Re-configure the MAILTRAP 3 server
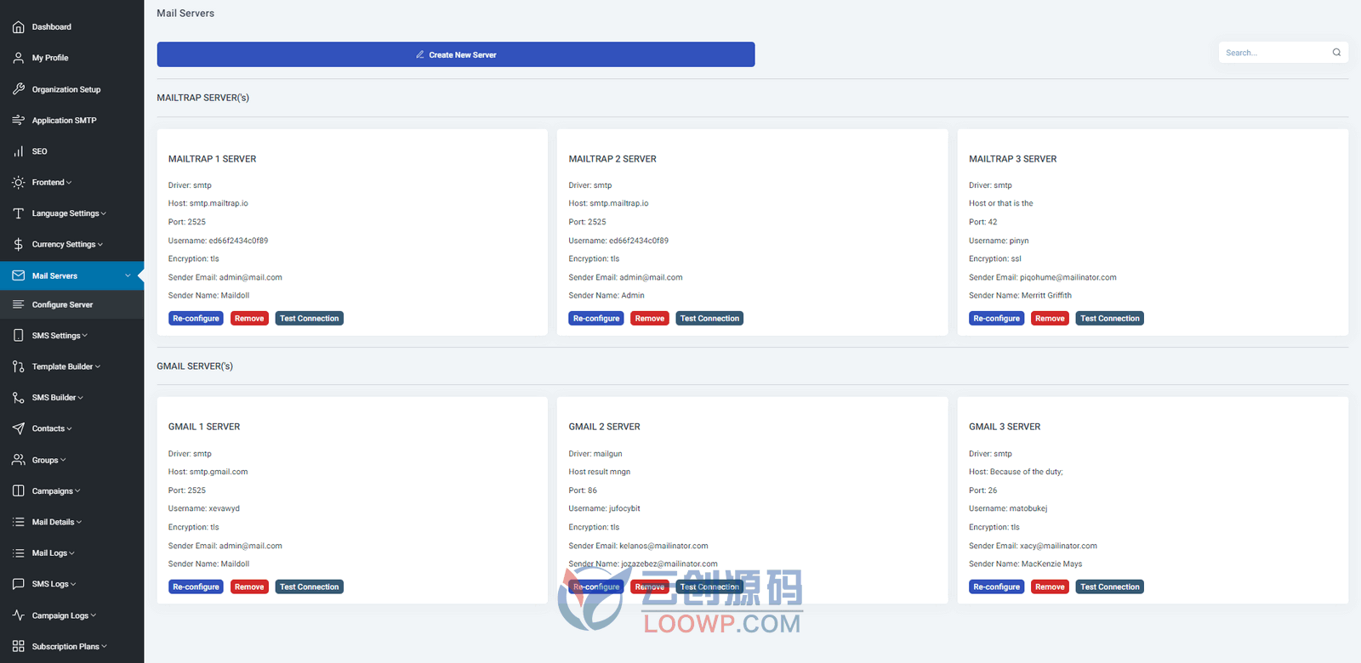Screen dimensions: 1361x663 click(x=996, y=319)
